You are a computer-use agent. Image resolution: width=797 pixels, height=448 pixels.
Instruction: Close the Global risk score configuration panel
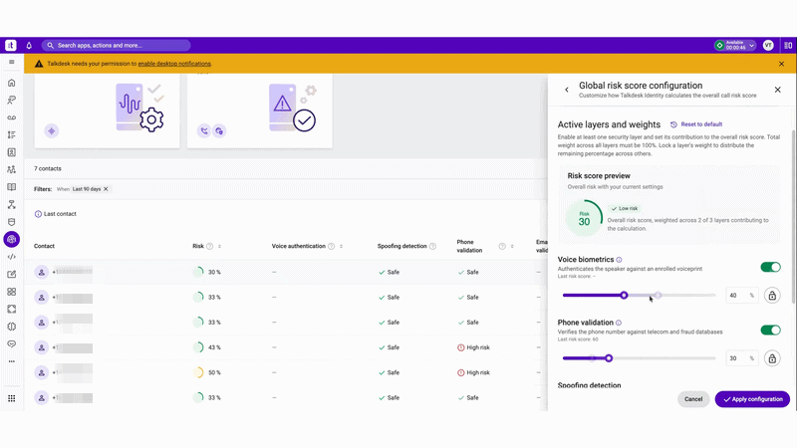[778, 90]
